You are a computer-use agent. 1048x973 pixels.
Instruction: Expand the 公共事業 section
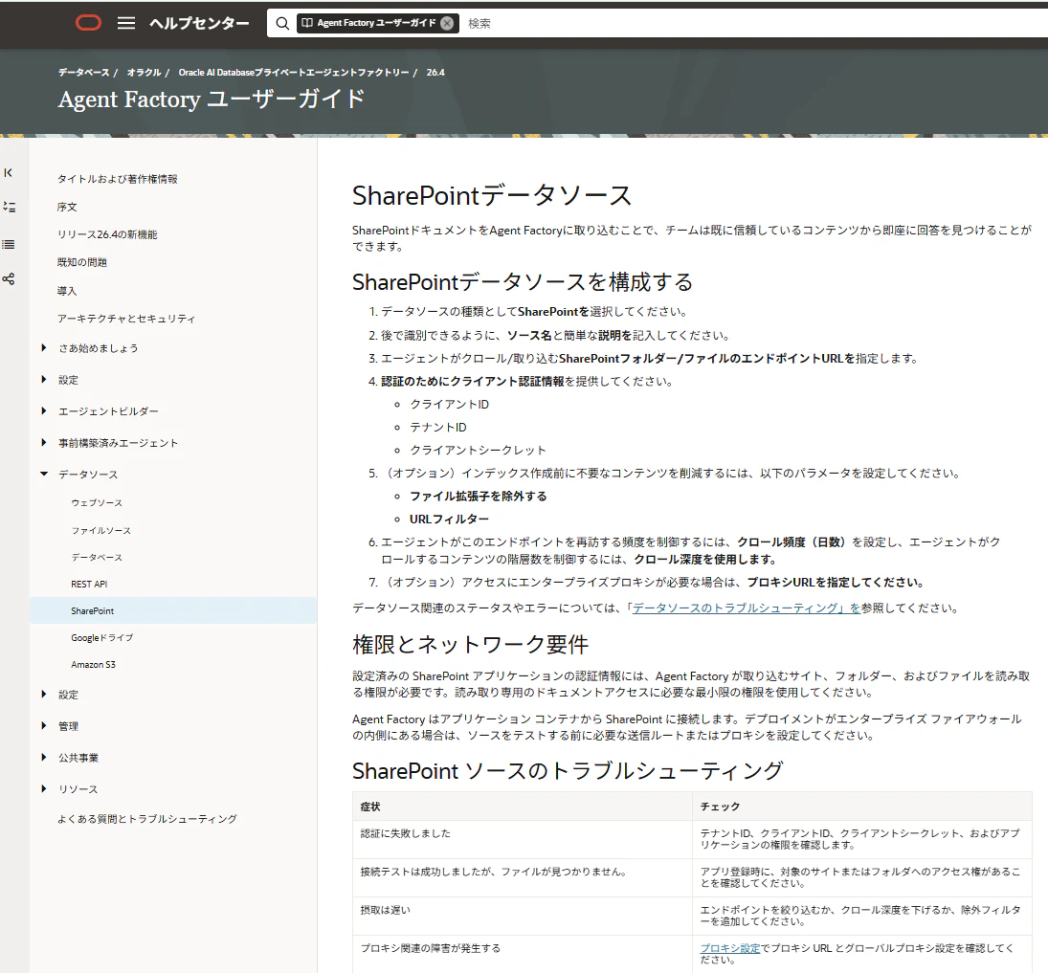tap(44, 757)
